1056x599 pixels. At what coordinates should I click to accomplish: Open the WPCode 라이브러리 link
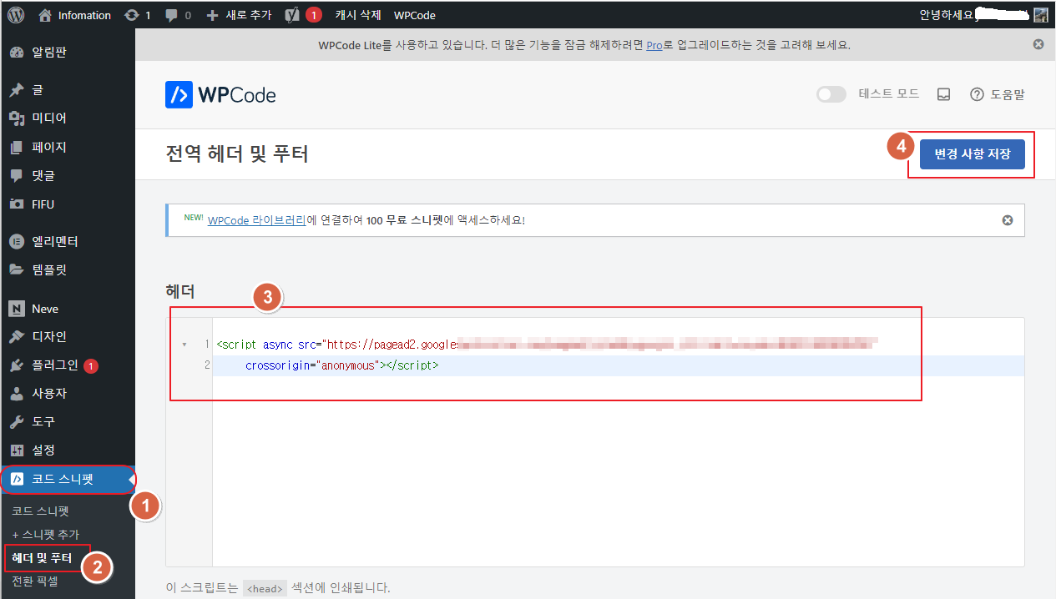coord(256,220)
